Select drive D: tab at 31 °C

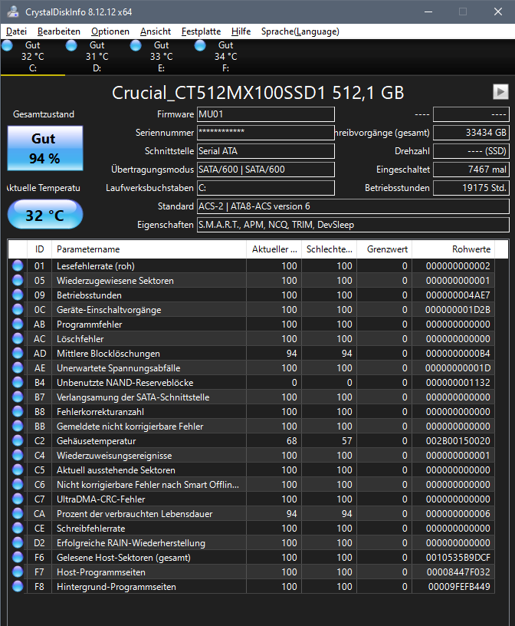click(97, 57)
